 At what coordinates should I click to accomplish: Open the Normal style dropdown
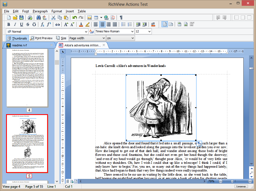86,32
